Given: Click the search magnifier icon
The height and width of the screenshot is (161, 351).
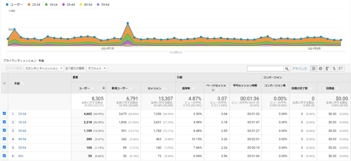Looking at the screenshot, I should 287,68.
